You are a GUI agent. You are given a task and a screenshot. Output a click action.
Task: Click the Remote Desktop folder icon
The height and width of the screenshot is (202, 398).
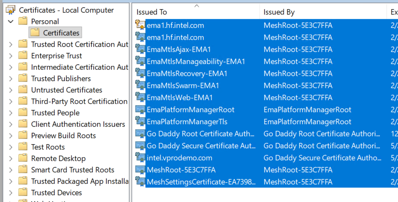pyautogui.click(x=23, y=158)
